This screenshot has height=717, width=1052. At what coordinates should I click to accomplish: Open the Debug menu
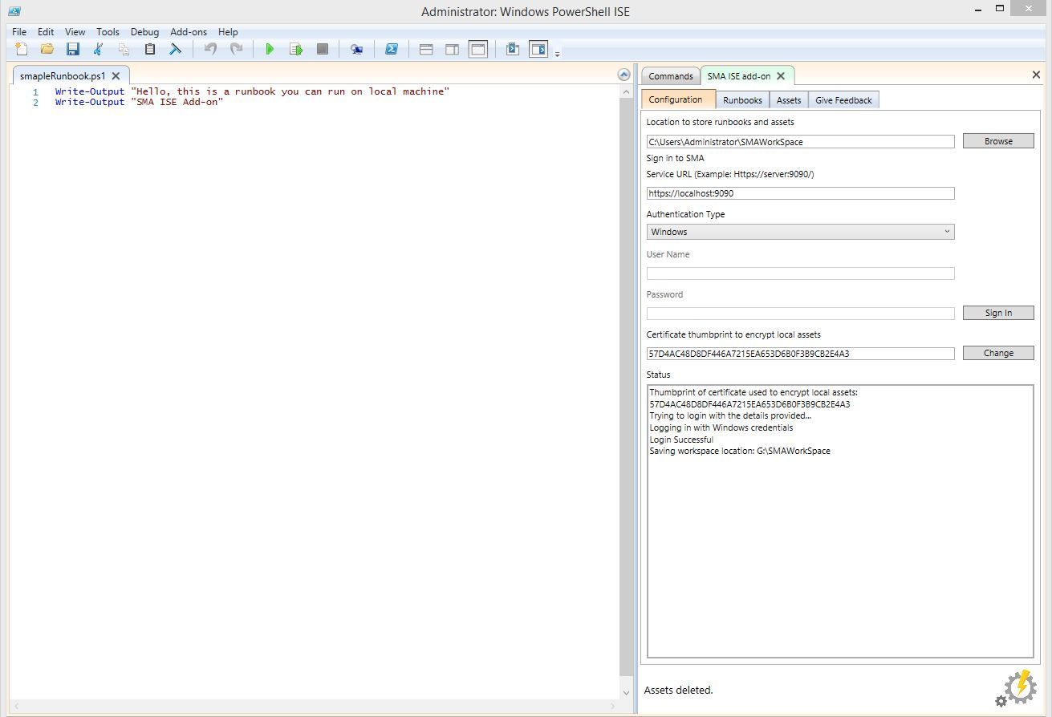[144, 32]
